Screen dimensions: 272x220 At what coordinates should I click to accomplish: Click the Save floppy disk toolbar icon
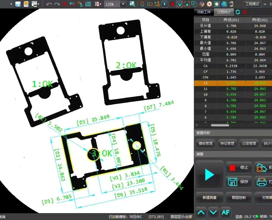click(18, 4)
